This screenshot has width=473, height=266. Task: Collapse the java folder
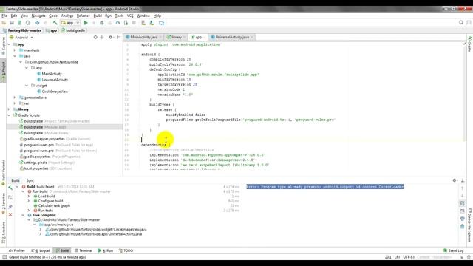point(15,56)
